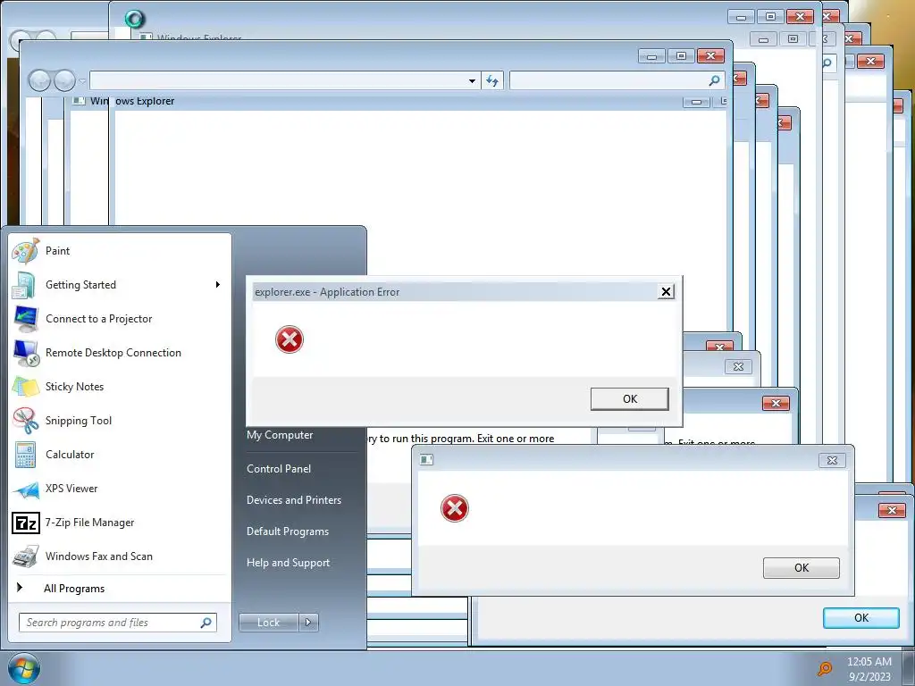Click the orange tray icon beside the clock
Screen dimensions: 915x686
coord(825,668)
